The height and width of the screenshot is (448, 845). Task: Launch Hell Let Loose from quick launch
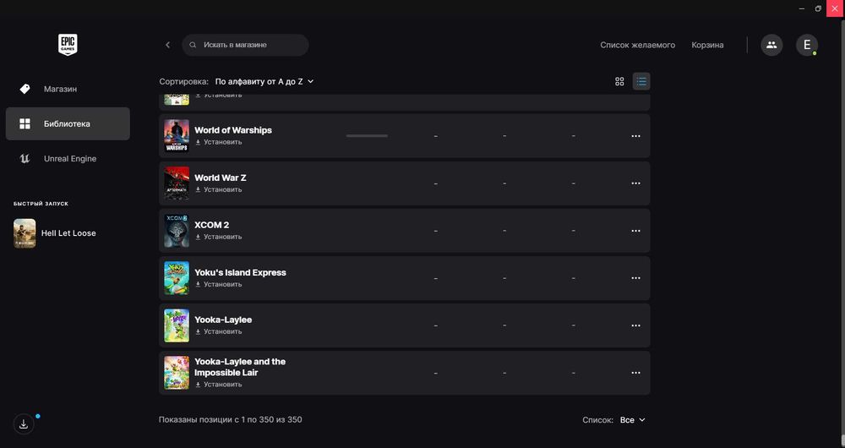tap(68, 233)
